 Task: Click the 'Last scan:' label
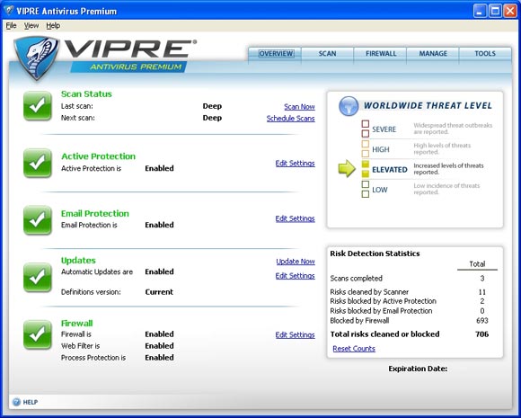click(x=77, y=106)
